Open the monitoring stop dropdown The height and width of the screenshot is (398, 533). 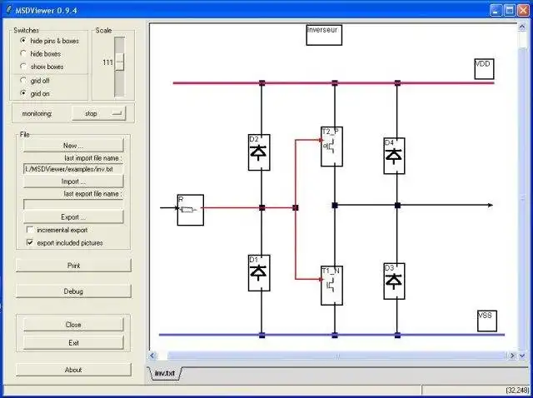[99, 113]
